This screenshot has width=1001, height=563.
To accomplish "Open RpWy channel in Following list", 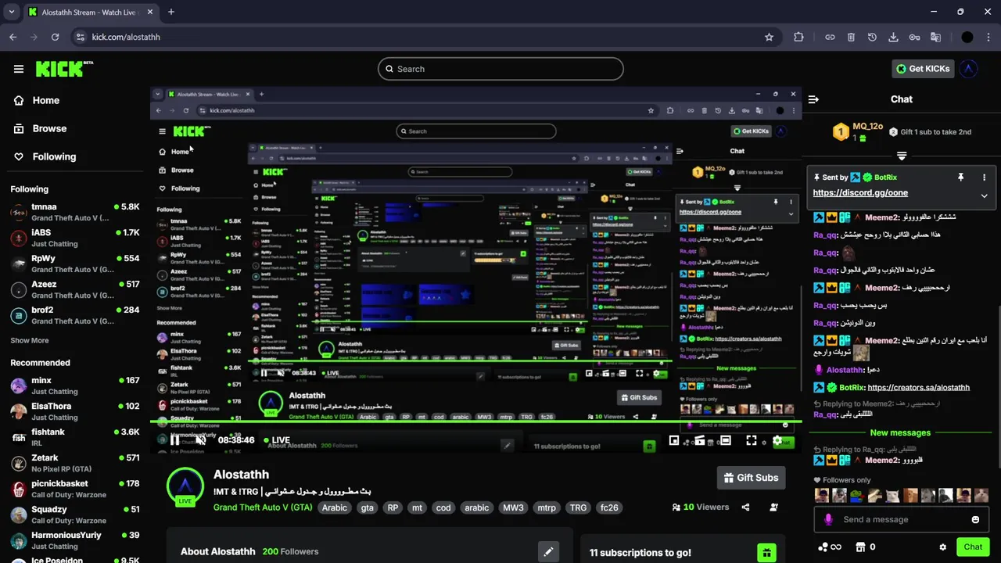I will 75,264.
